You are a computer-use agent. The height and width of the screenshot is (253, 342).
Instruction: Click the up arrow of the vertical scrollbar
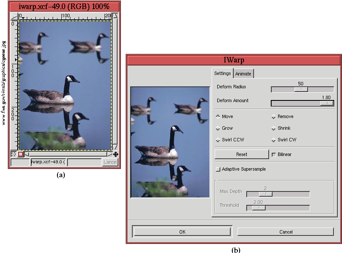click(115, 16)
